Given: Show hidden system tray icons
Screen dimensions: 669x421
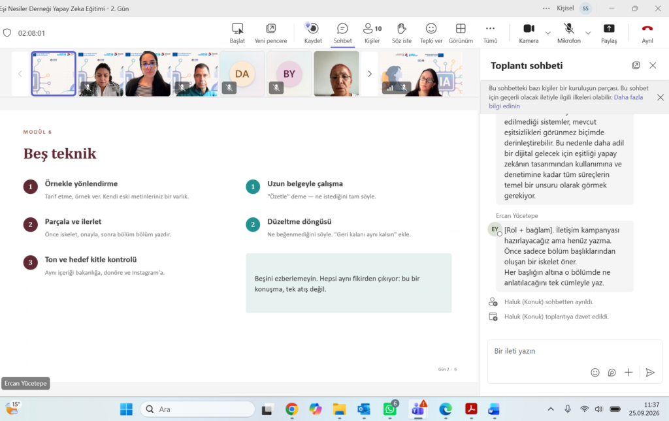Looking at the screenshot, I should [x=551, y=409].
